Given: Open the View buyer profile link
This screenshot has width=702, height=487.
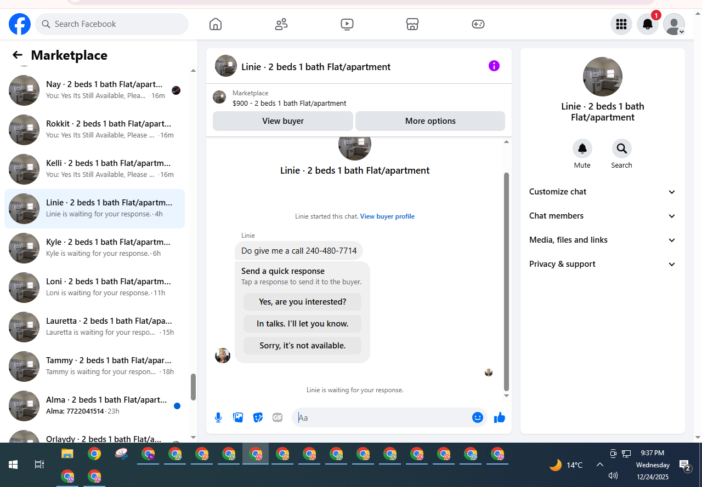Looking at the screenshot, I should click(x=387, y=216).
